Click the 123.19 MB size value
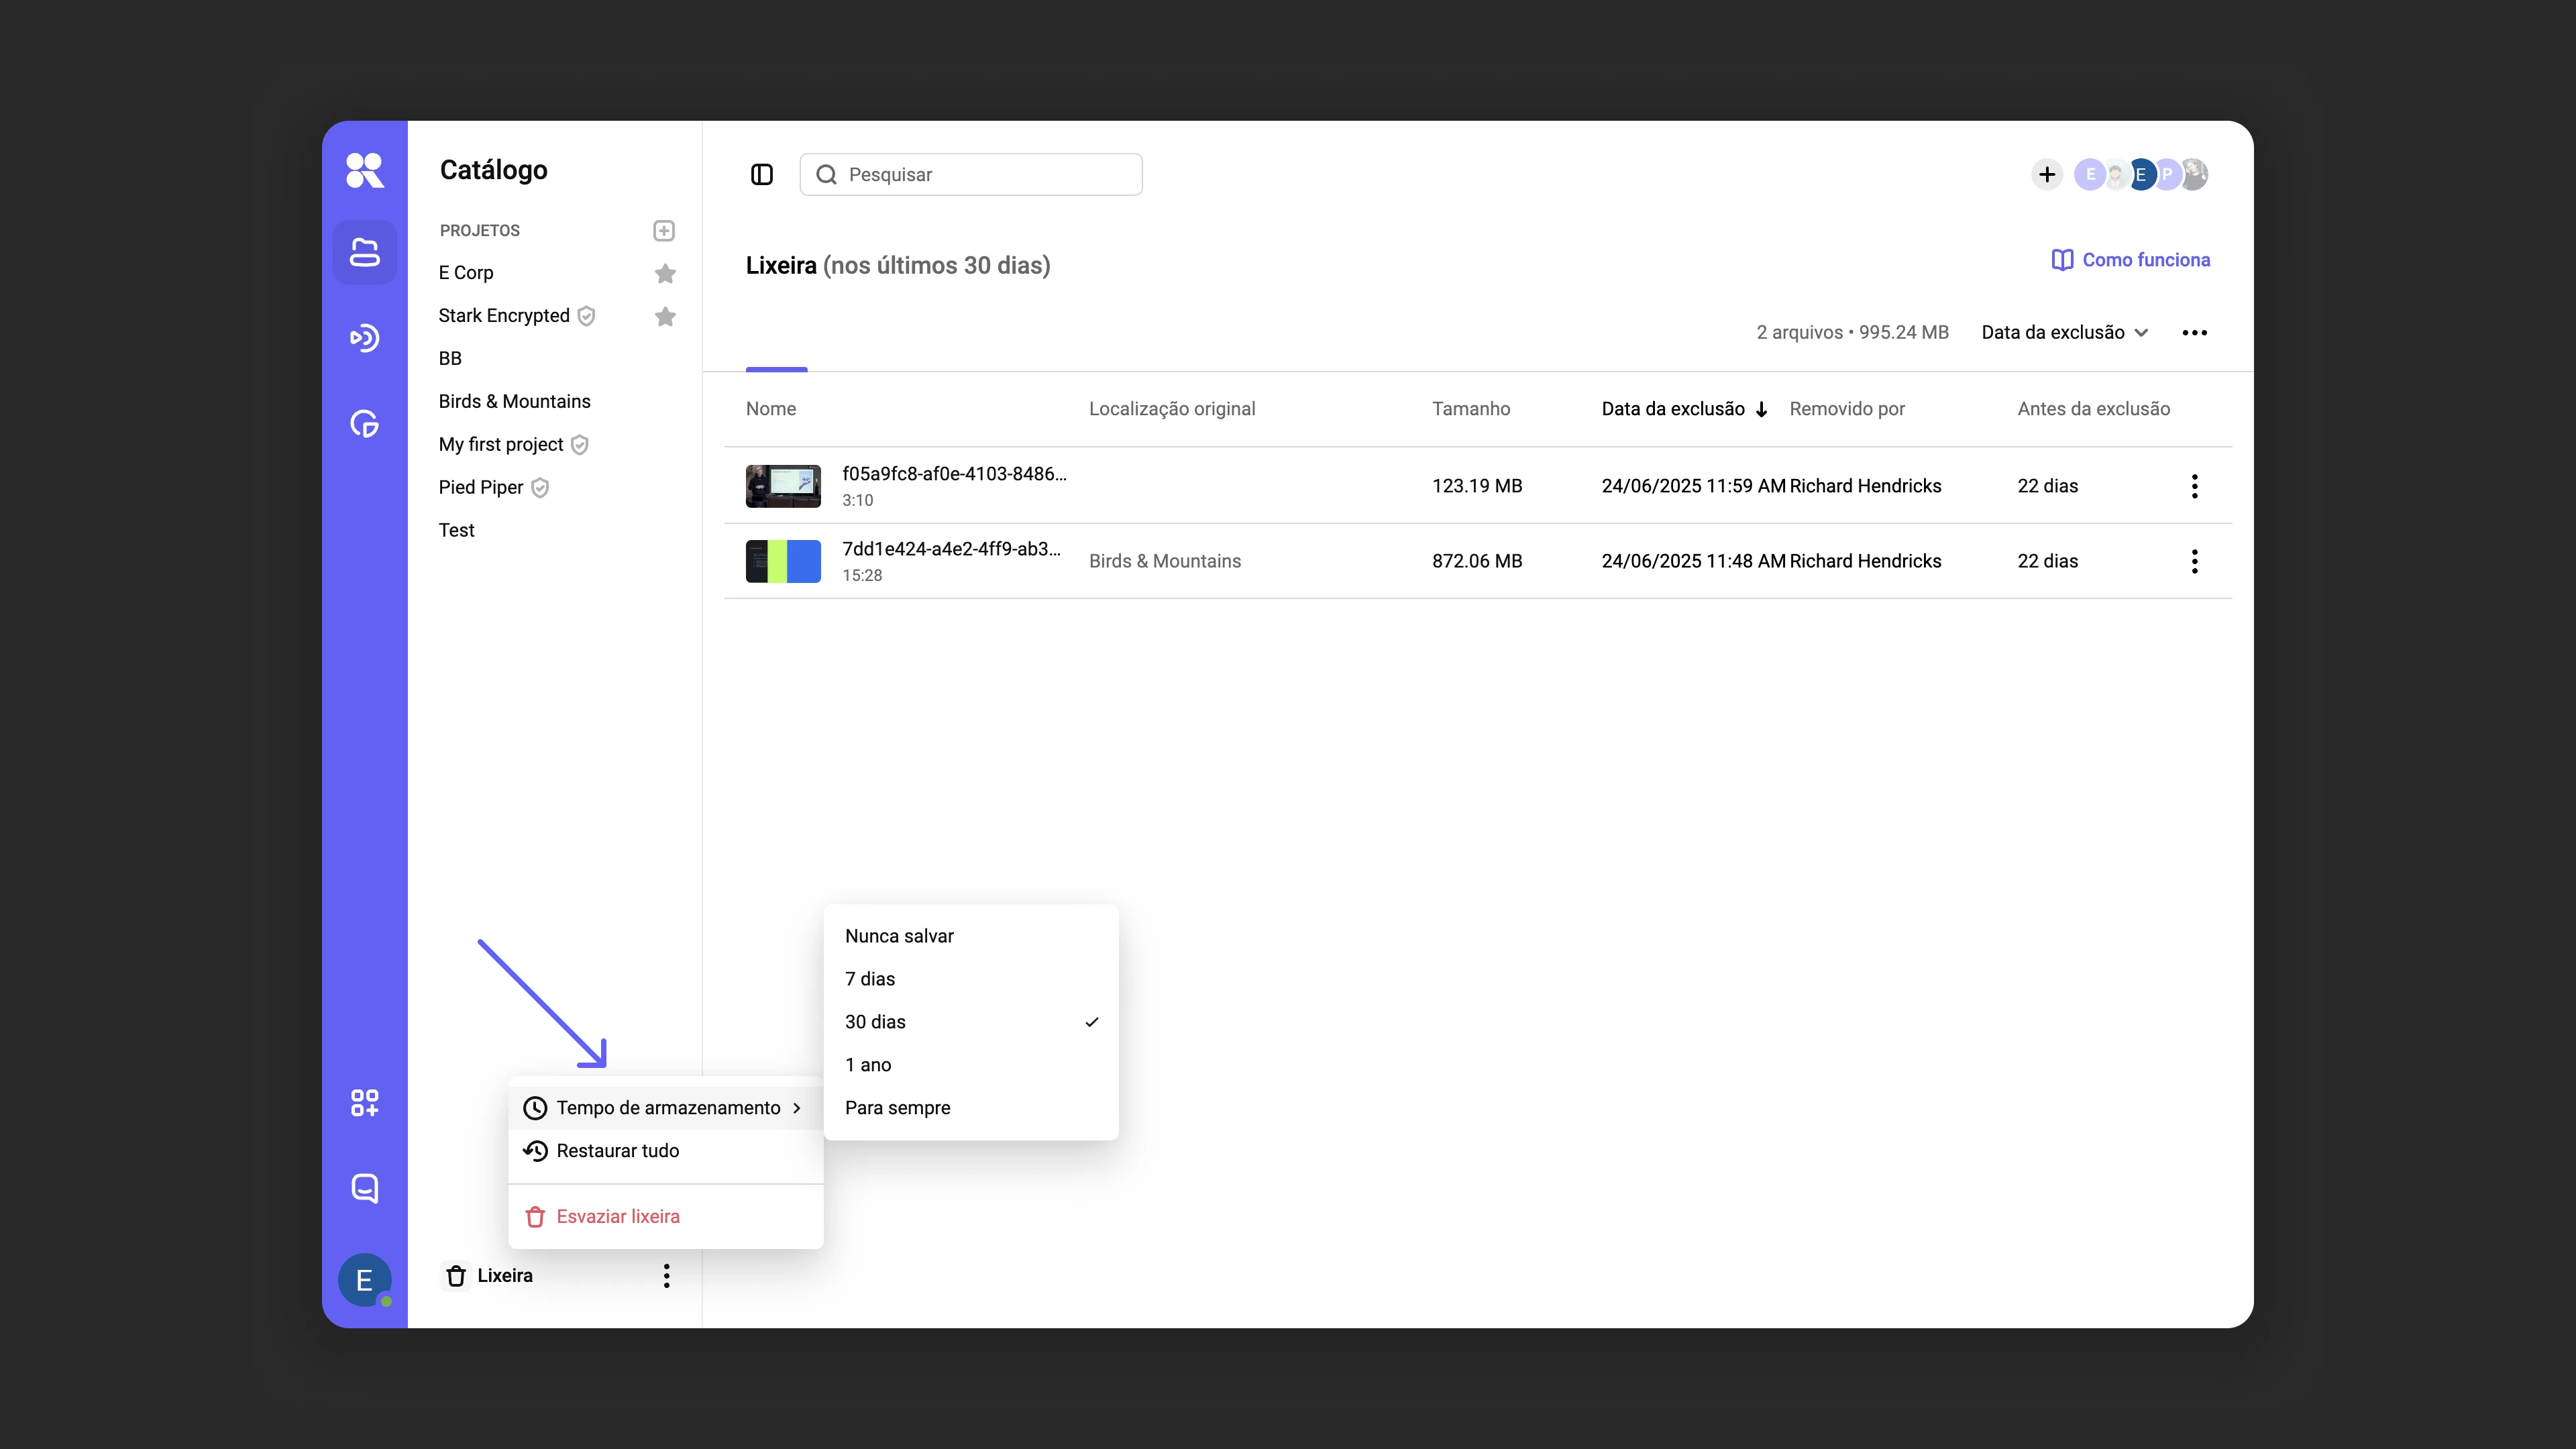This screenshot has width=2576, height=1449. click(x=1477, y=486)
